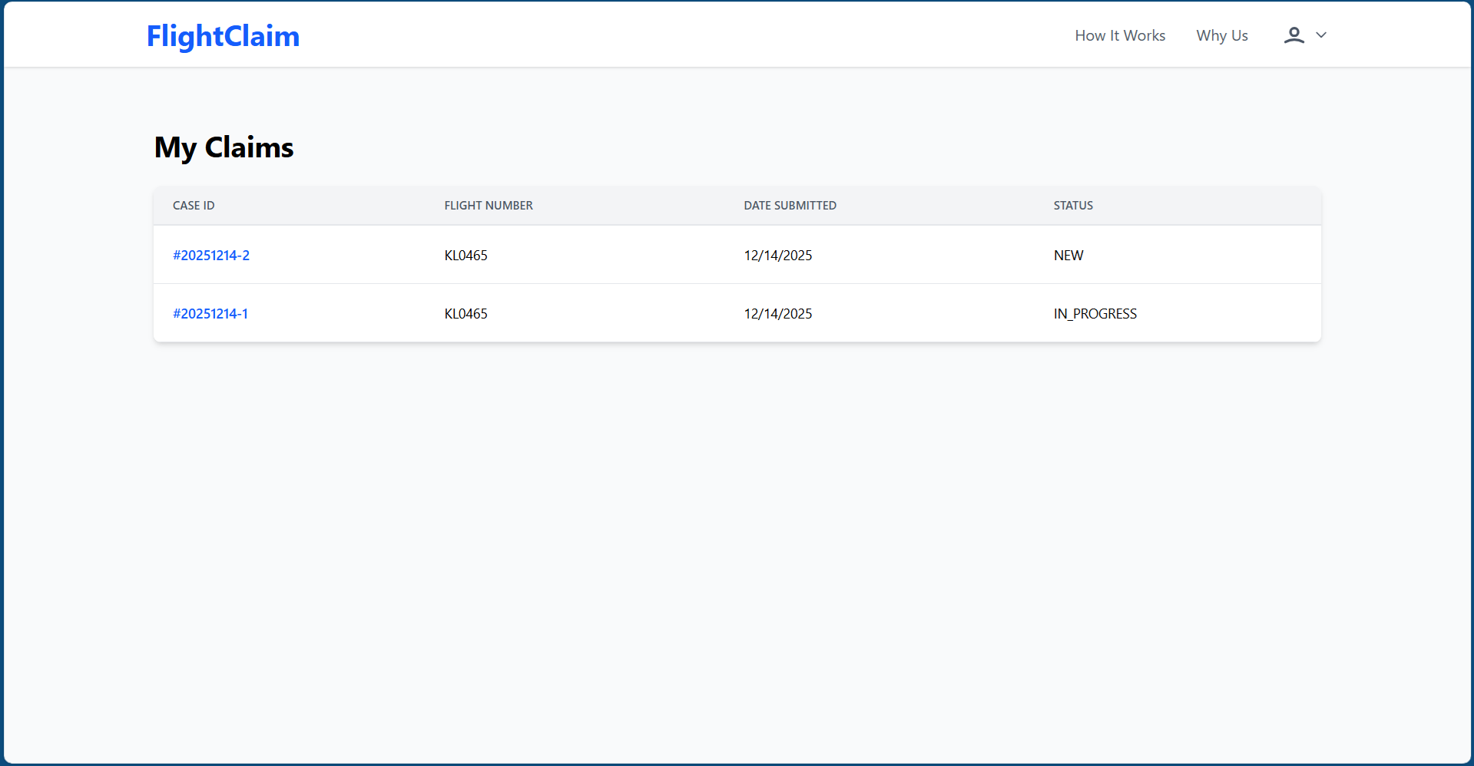The image size is (1474, 766).
Task: Click flight KL0465 in the IN_PROGRESS row
Action: pyautogui.click(x=465, y=314)
